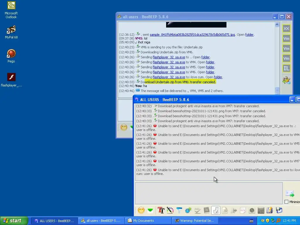Open the emoticon picker in ALL USERS window

pyautogui.click(x=141, y=210)
